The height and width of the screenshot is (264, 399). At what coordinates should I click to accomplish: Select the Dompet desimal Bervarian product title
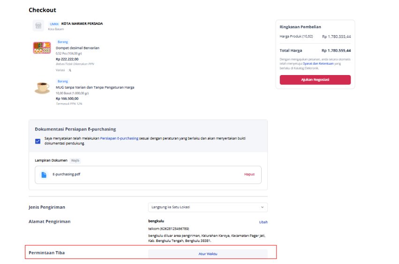point(77,48)
